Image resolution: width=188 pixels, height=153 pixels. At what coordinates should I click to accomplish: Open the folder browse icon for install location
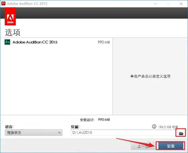pyautogui.click(x=181, y=133)
